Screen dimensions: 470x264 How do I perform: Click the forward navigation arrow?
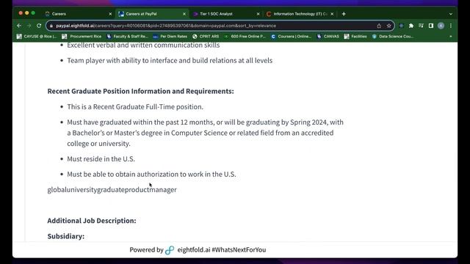point(29,26)
